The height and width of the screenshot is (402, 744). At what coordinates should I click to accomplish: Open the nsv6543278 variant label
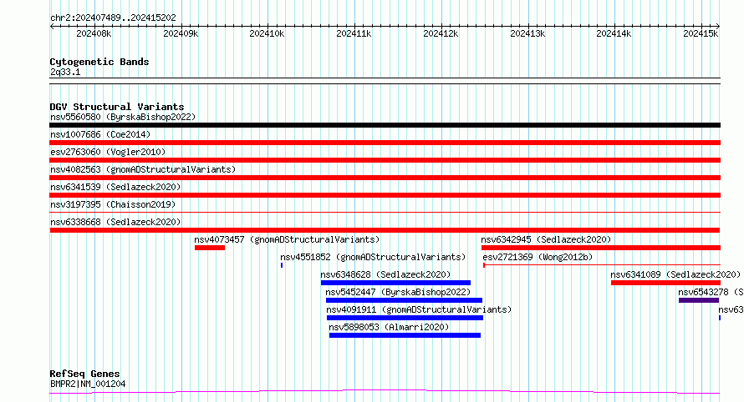[711, 292]
